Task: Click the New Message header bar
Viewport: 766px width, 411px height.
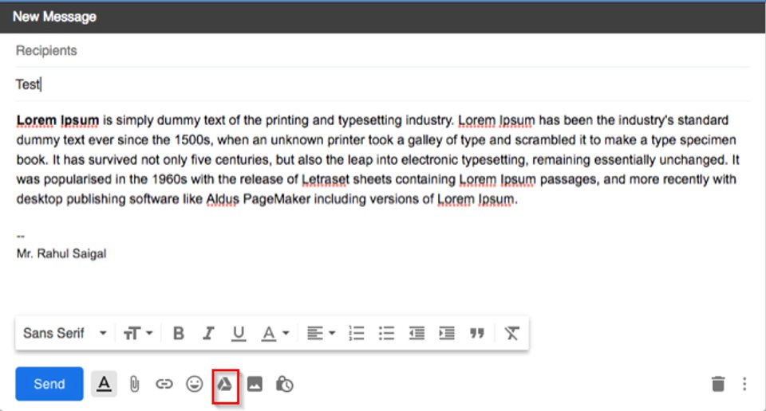Action: 383,17
